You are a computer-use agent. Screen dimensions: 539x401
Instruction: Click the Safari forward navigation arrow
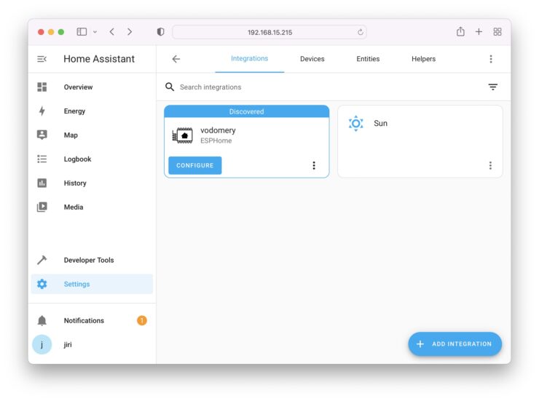(130, 32)
